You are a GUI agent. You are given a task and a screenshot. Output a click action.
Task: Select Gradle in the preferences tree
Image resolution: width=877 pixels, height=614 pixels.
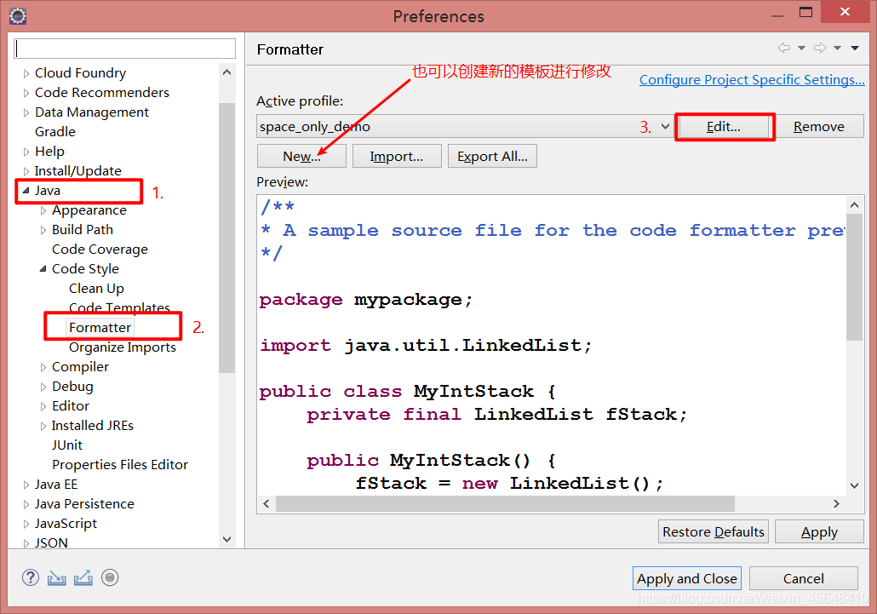(x=54, y=131)
